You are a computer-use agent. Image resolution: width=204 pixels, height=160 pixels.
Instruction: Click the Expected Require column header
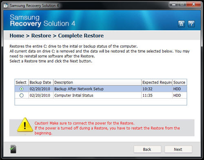[x=157, y=82]
